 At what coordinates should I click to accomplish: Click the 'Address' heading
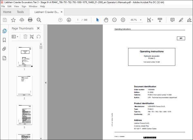click(x=138, y=120)
